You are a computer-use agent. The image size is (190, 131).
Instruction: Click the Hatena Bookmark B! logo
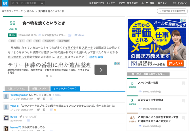click(x=4, y=3)
